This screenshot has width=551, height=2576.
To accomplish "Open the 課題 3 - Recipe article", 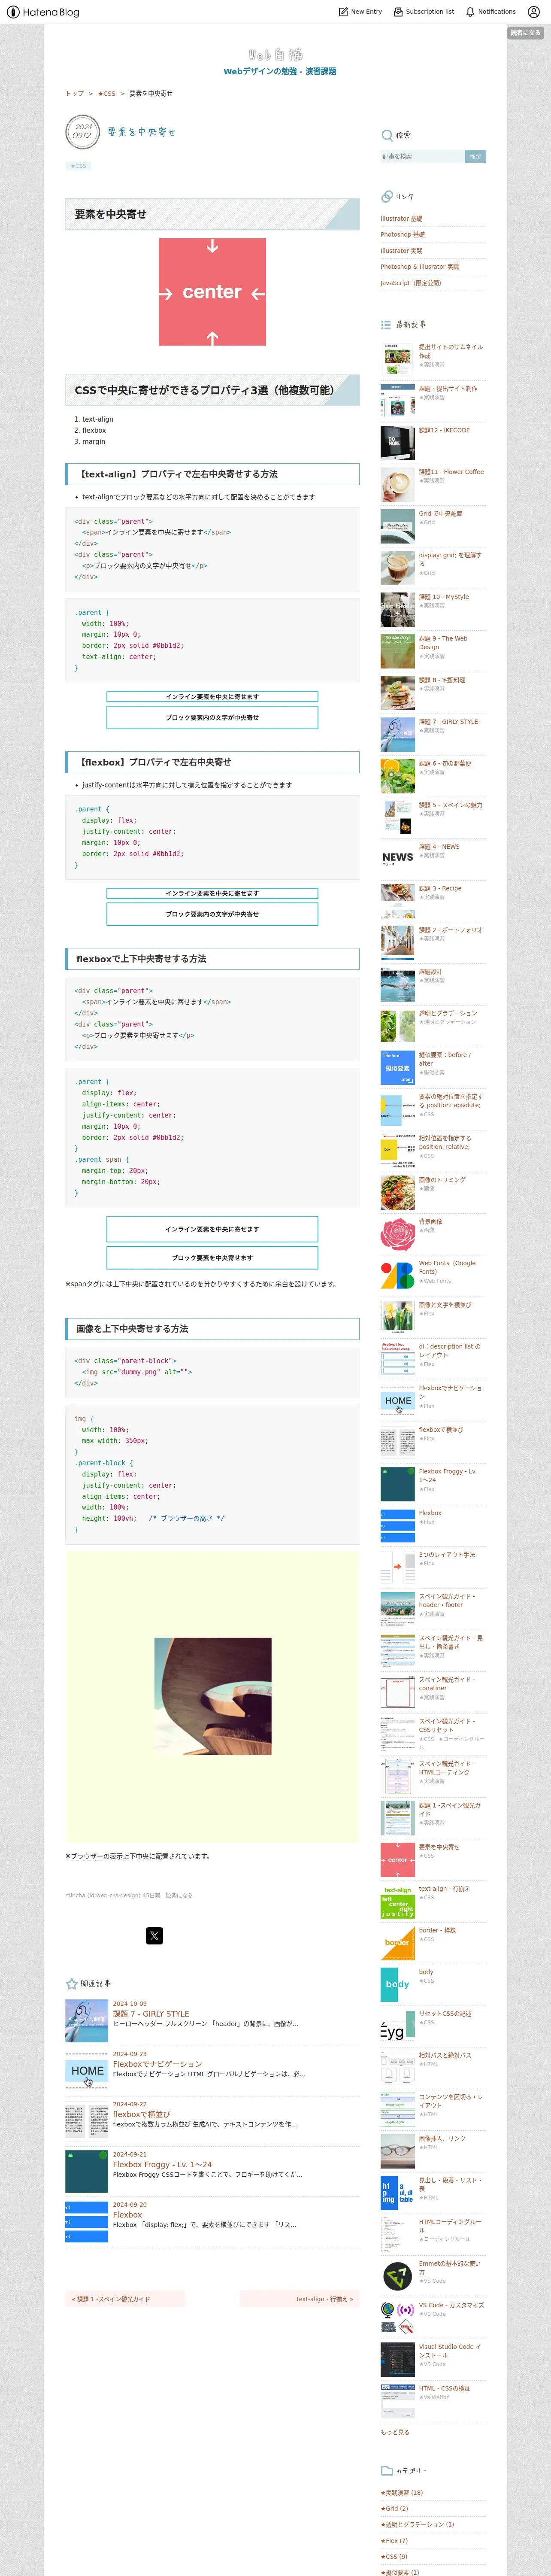I will 440,888.
